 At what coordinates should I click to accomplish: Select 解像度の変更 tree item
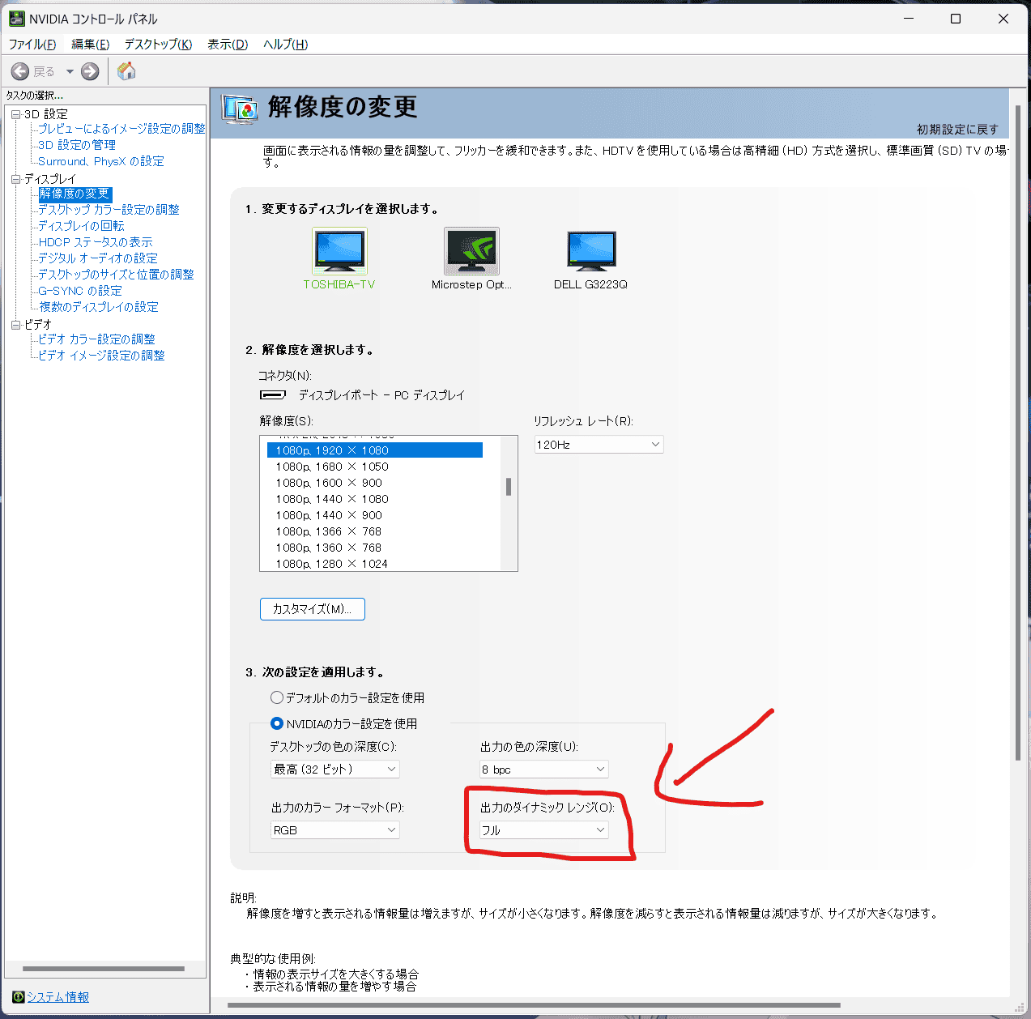(75, 194)
